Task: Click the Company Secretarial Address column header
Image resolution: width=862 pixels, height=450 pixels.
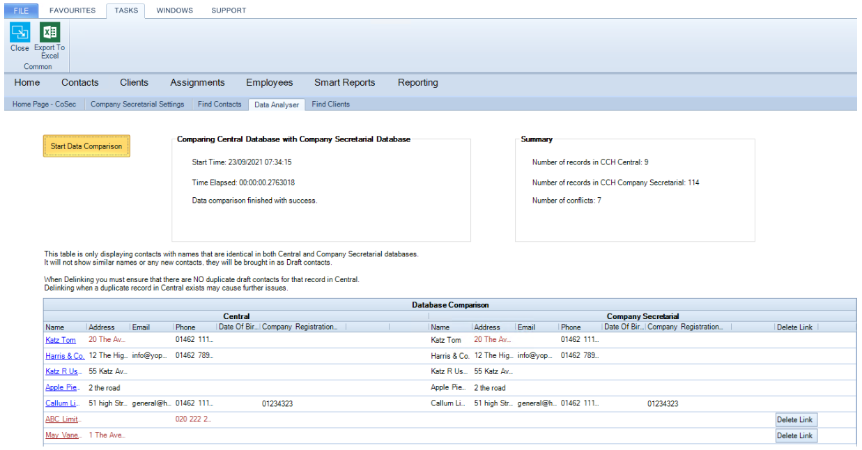Action: tap(494, 327)
